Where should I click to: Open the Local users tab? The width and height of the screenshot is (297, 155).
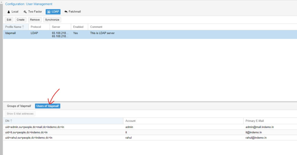pos(13,12)
